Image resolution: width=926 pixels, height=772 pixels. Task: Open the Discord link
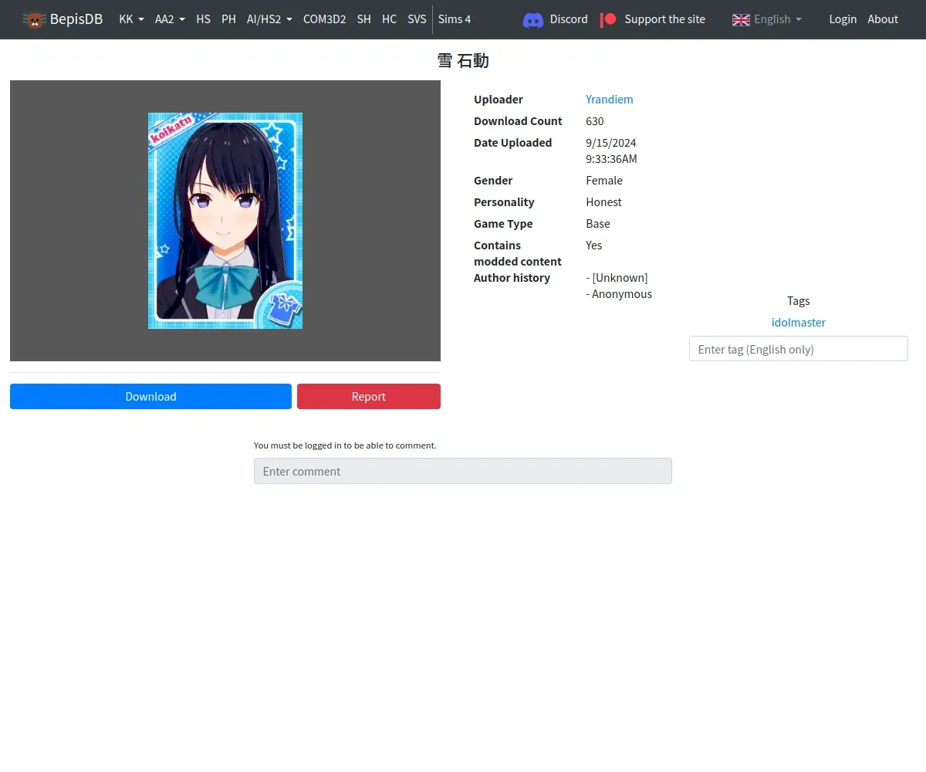click(569, 19)
